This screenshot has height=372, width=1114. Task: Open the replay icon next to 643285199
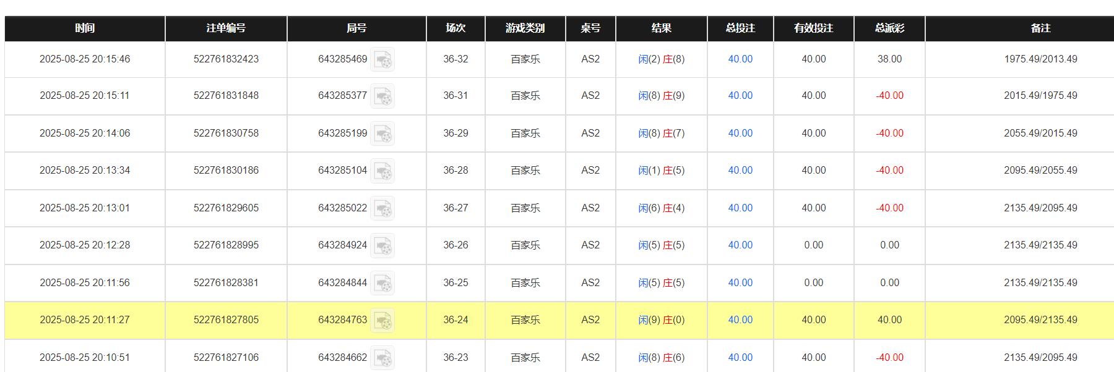[x=382, y=133]
